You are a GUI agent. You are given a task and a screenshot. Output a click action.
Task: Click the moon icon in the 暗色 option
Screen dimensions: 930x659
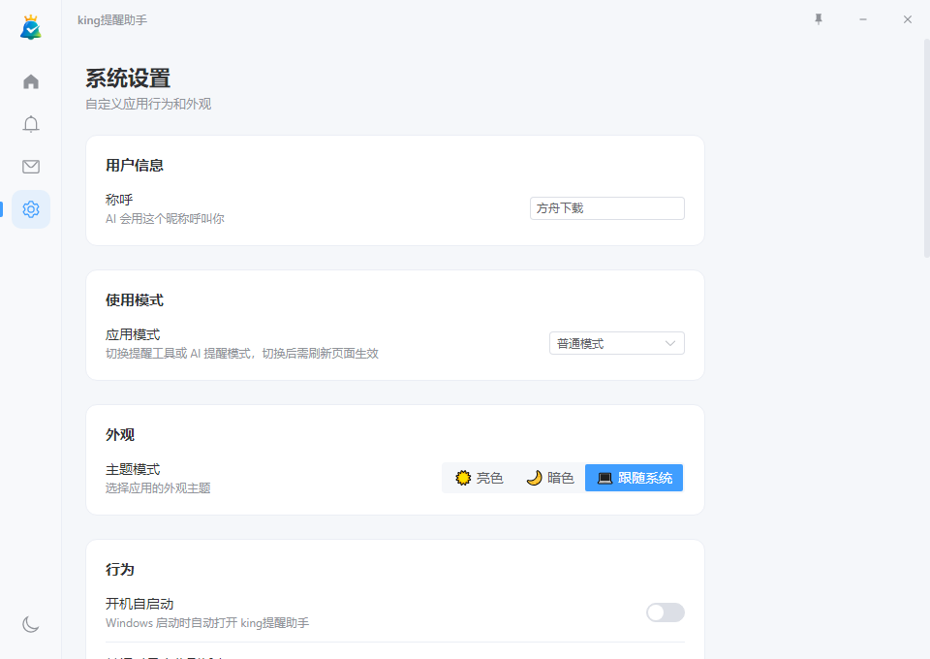point(535,477)
